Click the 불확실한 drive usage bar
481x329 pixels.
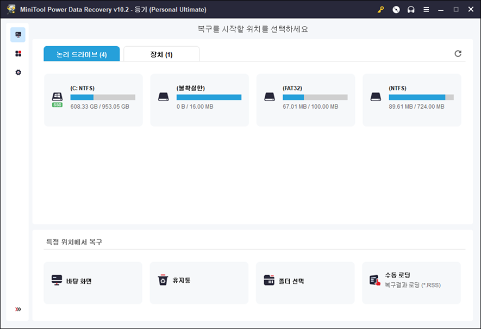[x=209, y=97]
